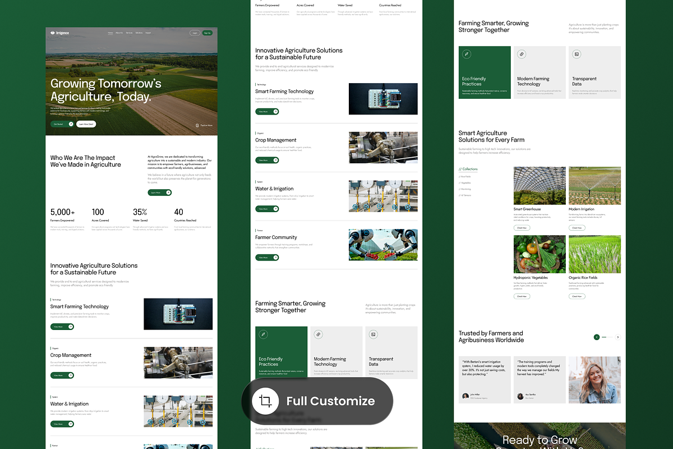This screenshot has height=449, width=673.
Task: Click the white Learn More Detail button
Action: 86,124
